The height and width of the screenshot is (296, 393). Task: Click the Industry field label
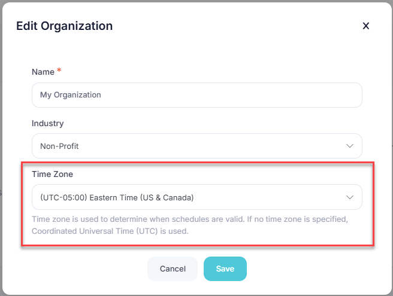click(47, 123)
